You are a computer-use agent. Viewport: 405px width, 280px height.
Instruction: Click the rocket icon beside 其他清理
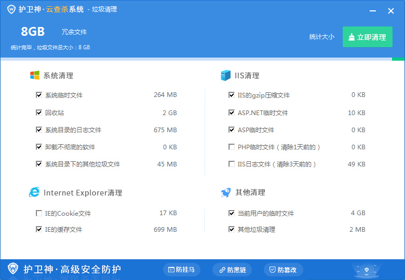tap(225, 192)
